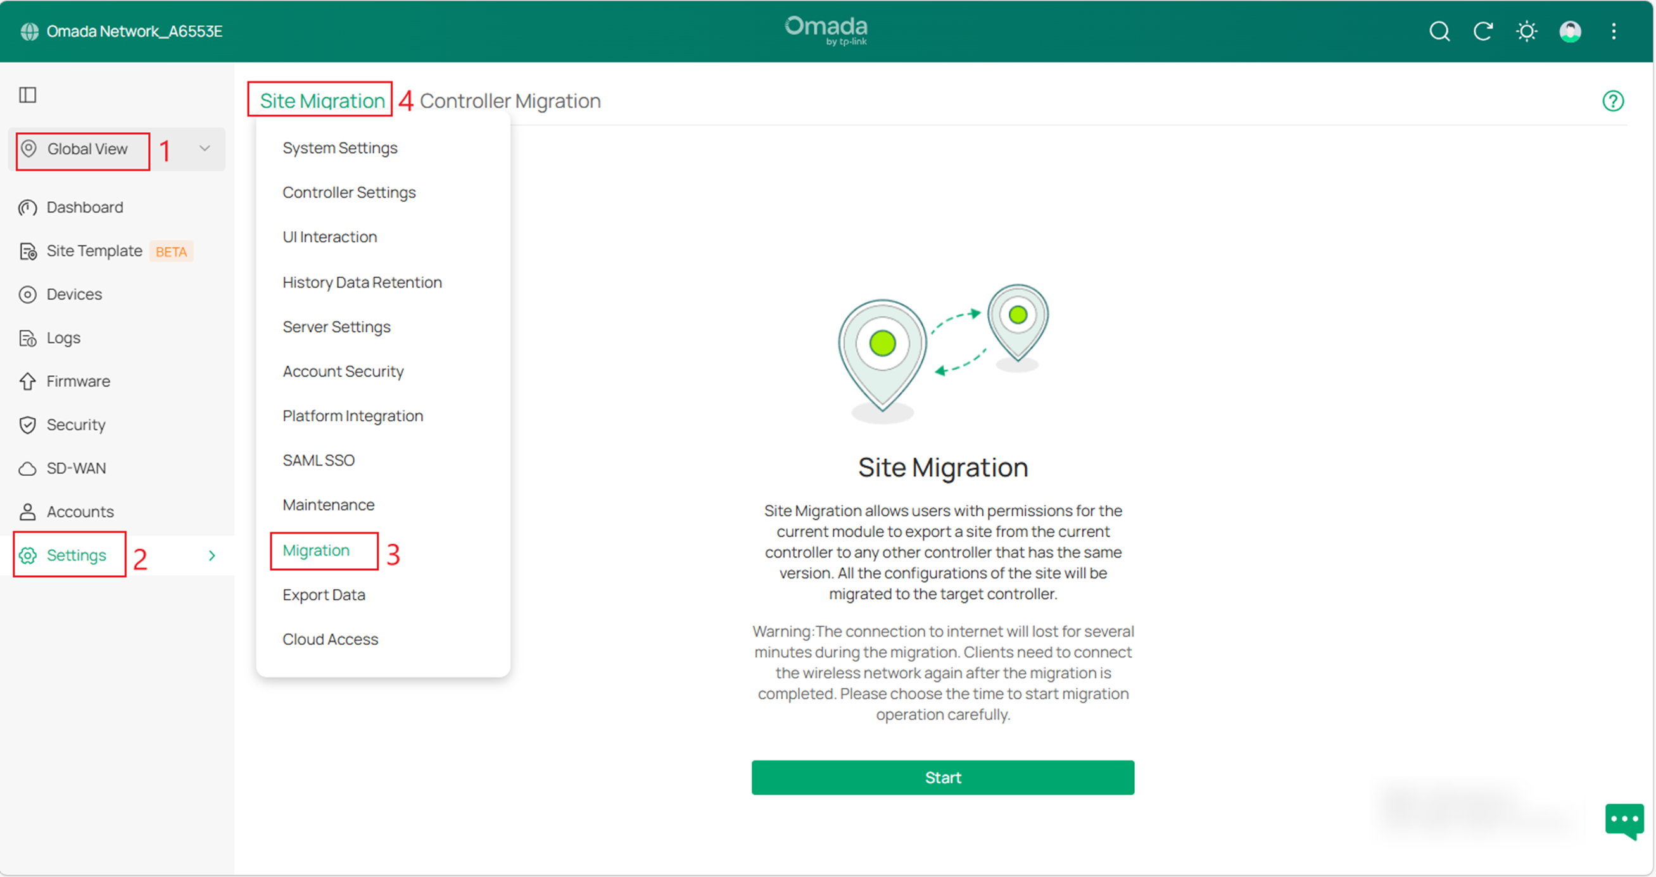Expand the Global View site selector dropdown
This screenshot has height=877, width=1656.
pos(204,149)
